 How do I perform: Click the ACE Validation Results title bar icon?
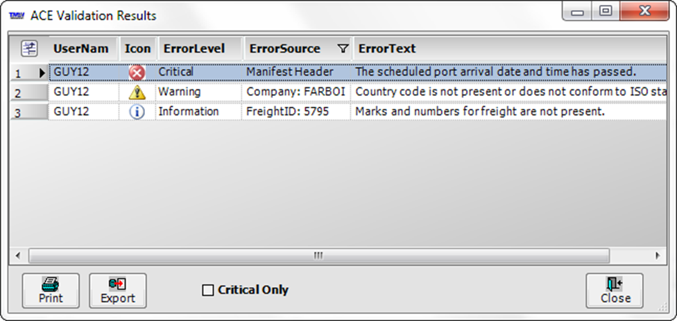pos(17,15)
